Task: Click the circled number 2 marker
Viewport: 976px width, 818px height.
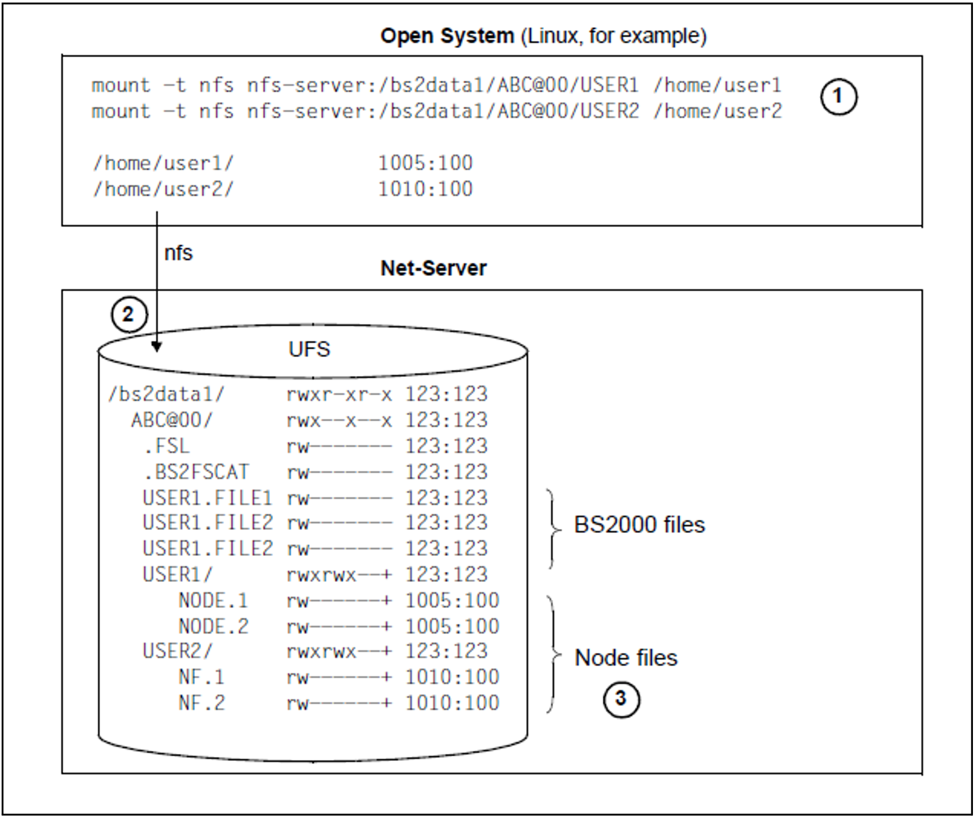Action: point(129,314)
